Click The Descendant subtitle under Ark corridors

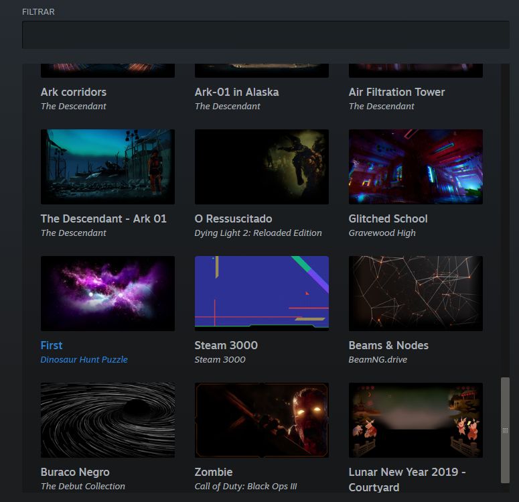pos(74,107)
